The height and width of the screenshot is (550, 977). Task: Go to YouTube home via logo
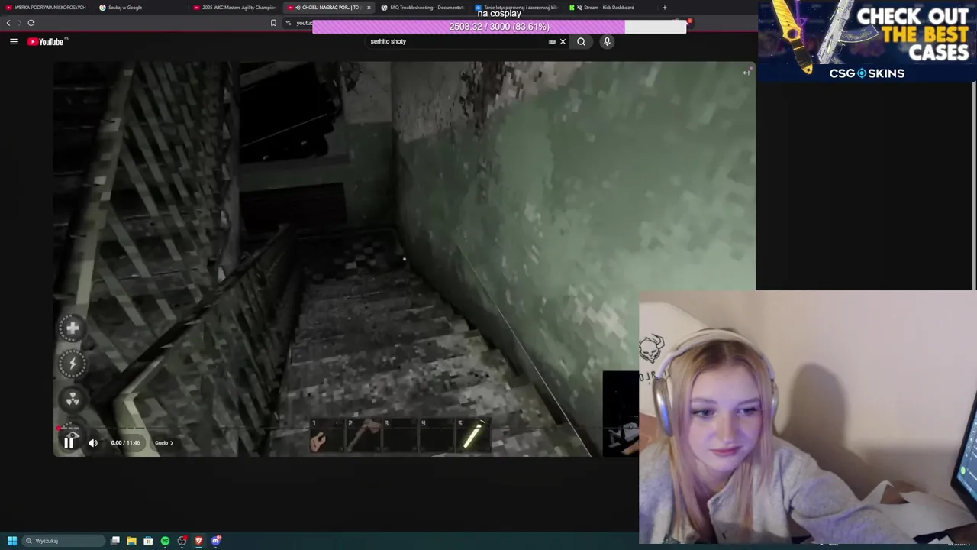click(47, 41)
